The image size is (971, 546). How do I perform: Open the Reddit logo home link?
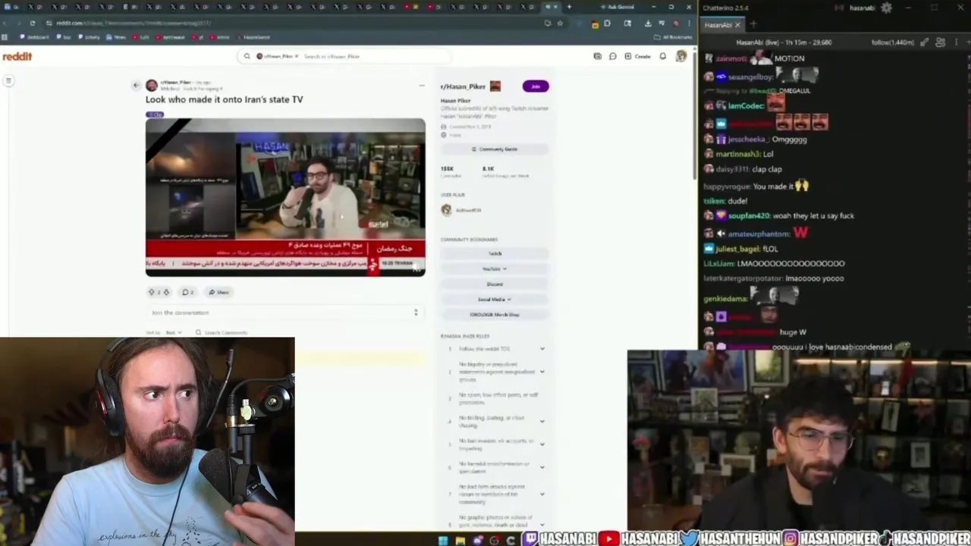pos(17,56)
